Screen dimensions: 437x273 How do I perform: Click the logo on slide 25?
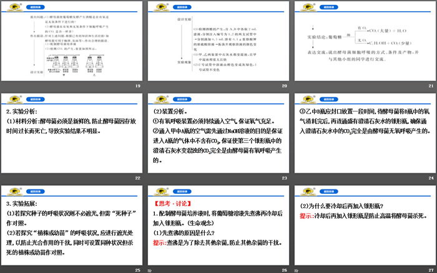click(15, 191)
